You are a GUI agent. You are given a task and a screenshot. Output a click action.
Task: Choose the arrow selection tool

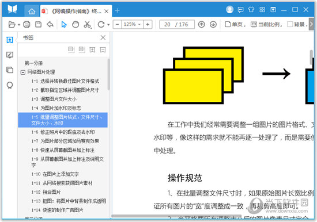click(64, 24)
